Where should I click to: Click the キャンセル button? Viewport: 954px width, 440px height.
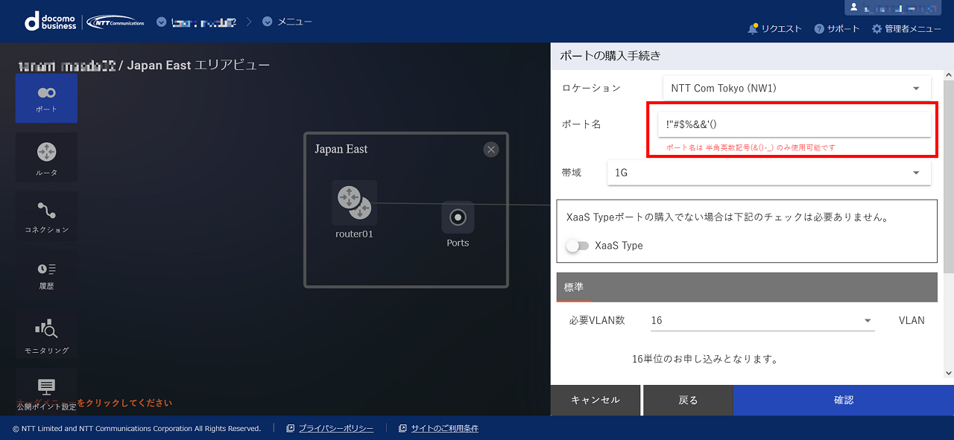(596, 400)
